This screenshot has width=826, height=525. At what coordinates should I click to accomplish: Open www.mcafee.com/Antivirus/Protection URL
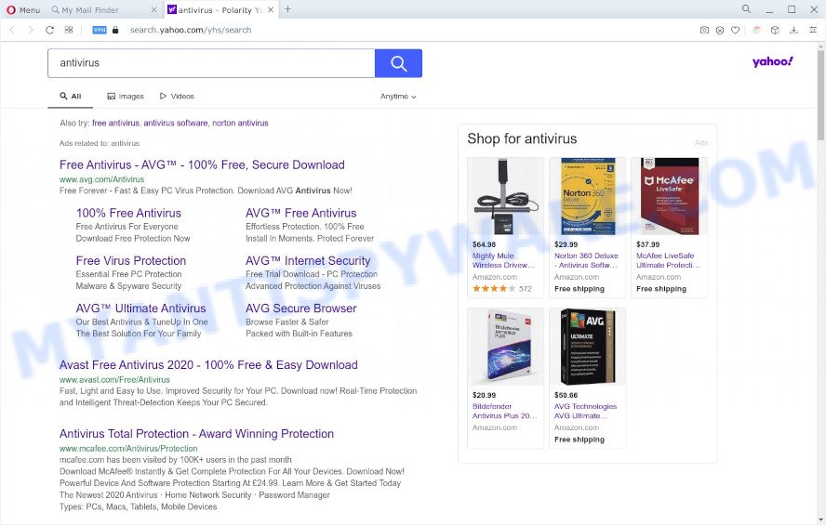tap(128, 449)
